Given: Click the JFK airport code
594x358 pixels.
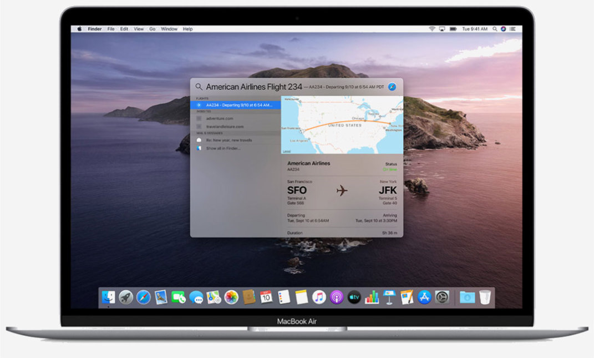Looking at the screenshot, I should coord(388,190).
